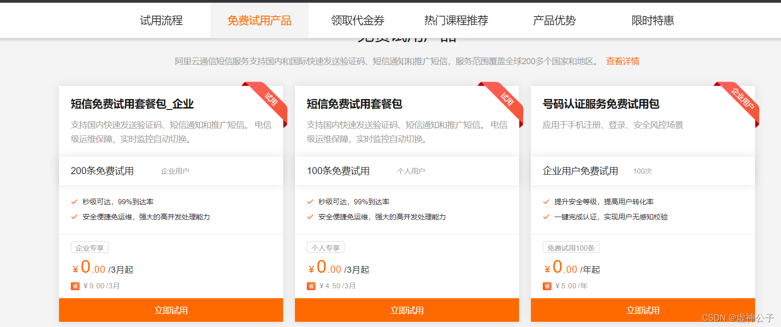
Task: Switch to the 产品优势 tab
Action: 554,20
